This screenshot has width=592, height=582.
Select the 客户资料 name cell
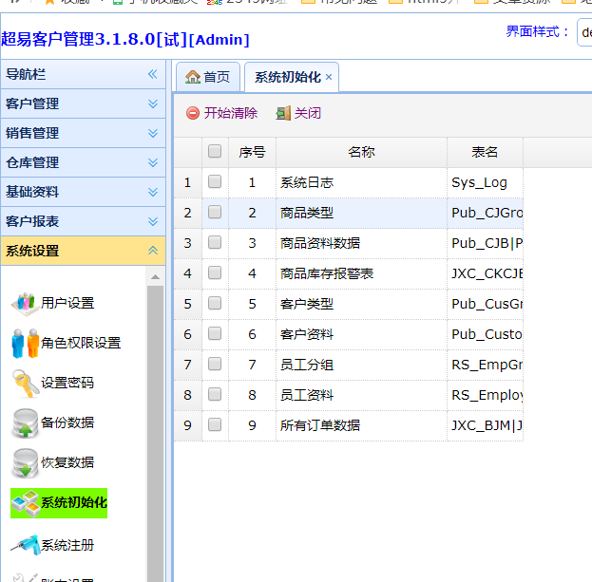(361, 334)
